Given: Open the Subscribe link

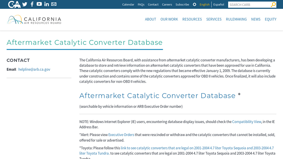Looking at the screenshot, I should coord(182,5).
